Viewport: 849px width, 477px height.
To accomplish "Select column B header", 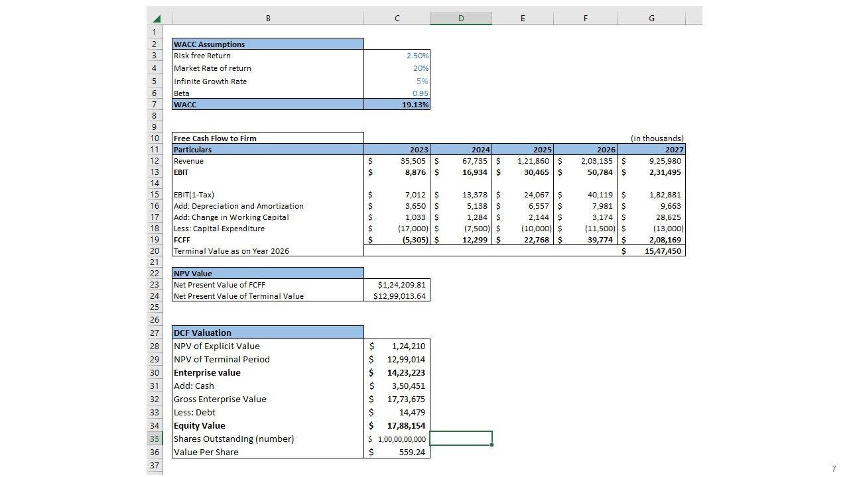I will click(267, 19).
